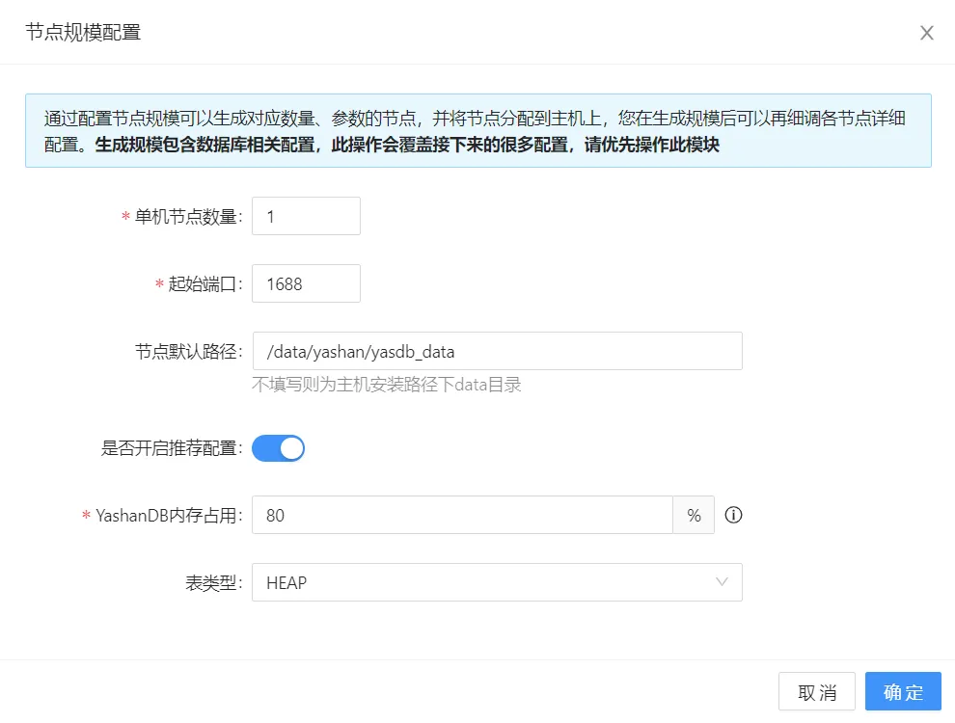This screenshot has width=955, height=723.
Task: Cancel the node configuration dialog
Action: 815,691
